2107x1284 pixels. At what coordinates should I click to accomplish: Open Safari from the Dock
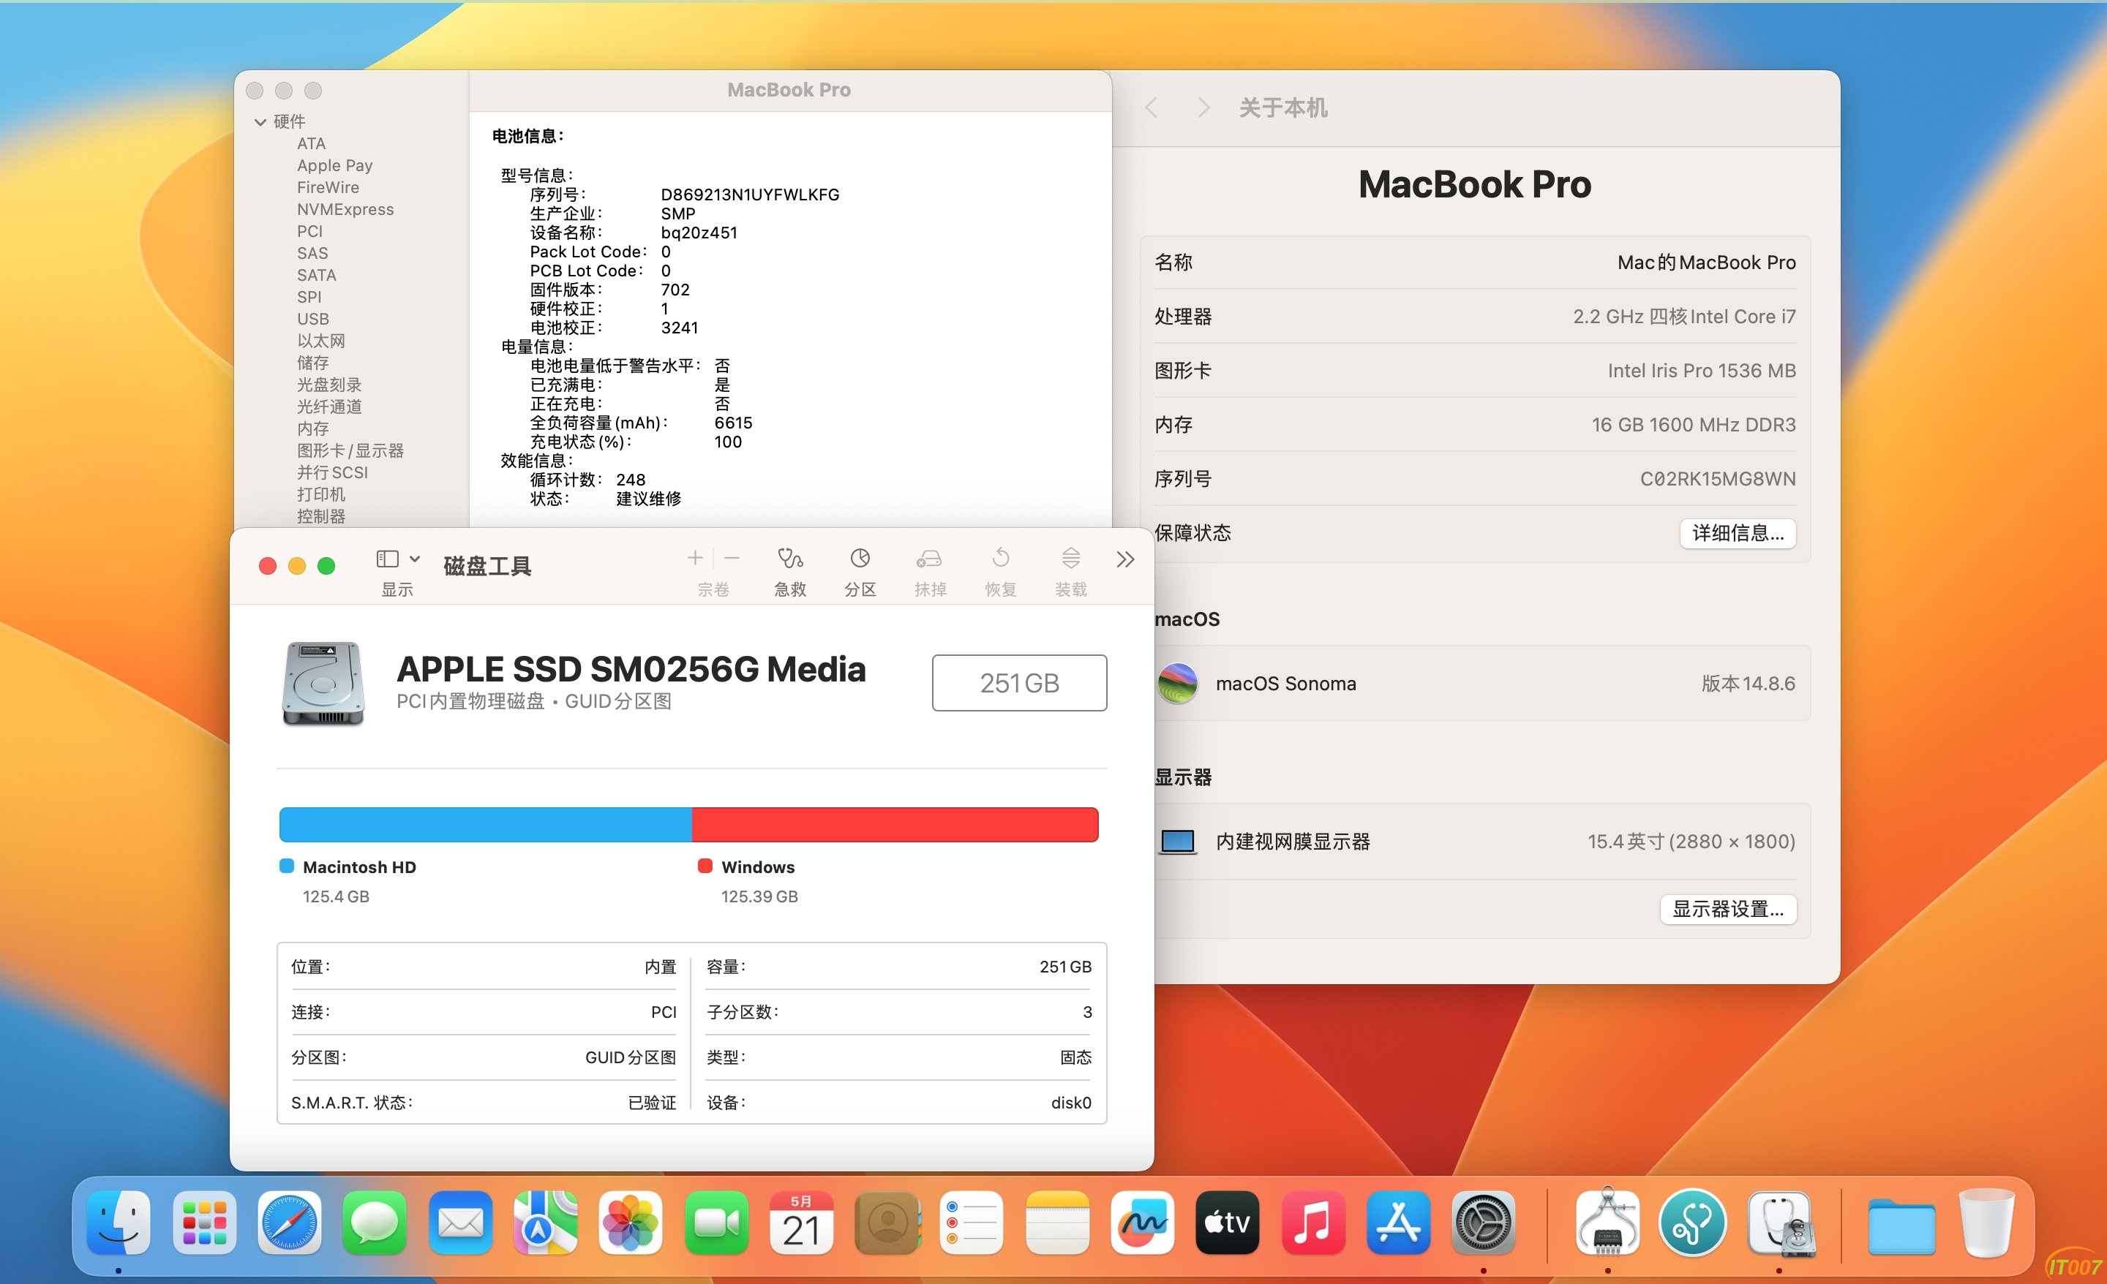tap(290, 1223)
